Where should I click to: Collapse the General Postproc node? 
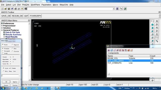click(x=2, y=30)
